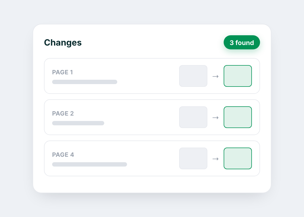Screen dimensions: 304x217
Task: Open the green after-thumbnail for Page 1
Action: click(238, 76)
